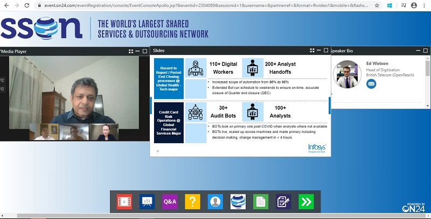The image size is (431, 219).
Task: Click the Infosys logo on the slide
Action: coord(317,148)
